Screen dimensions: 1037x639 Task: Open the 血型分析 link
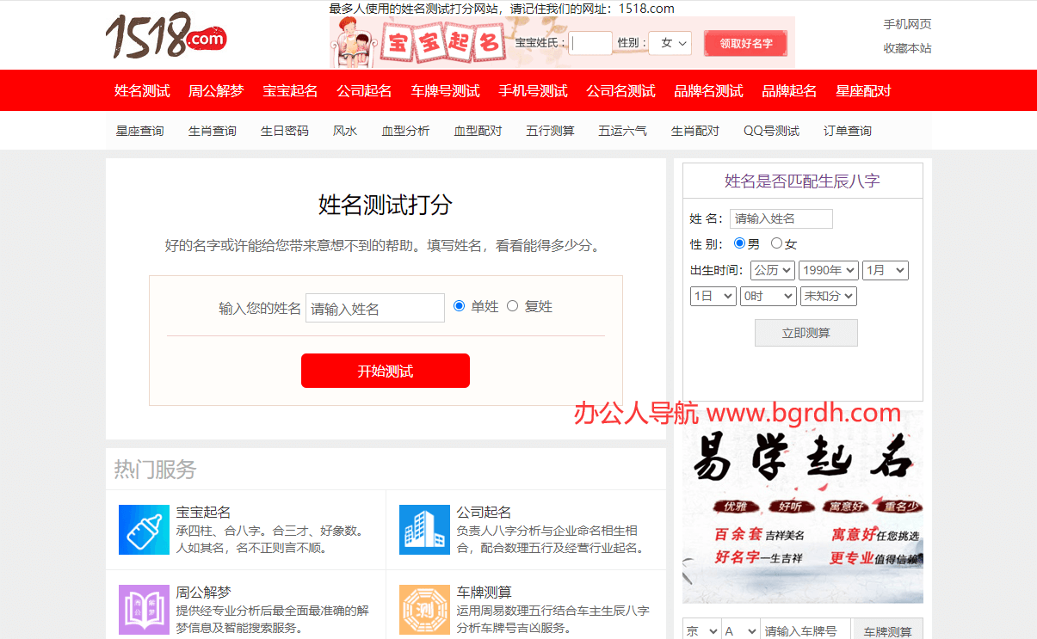coord(405,131)
